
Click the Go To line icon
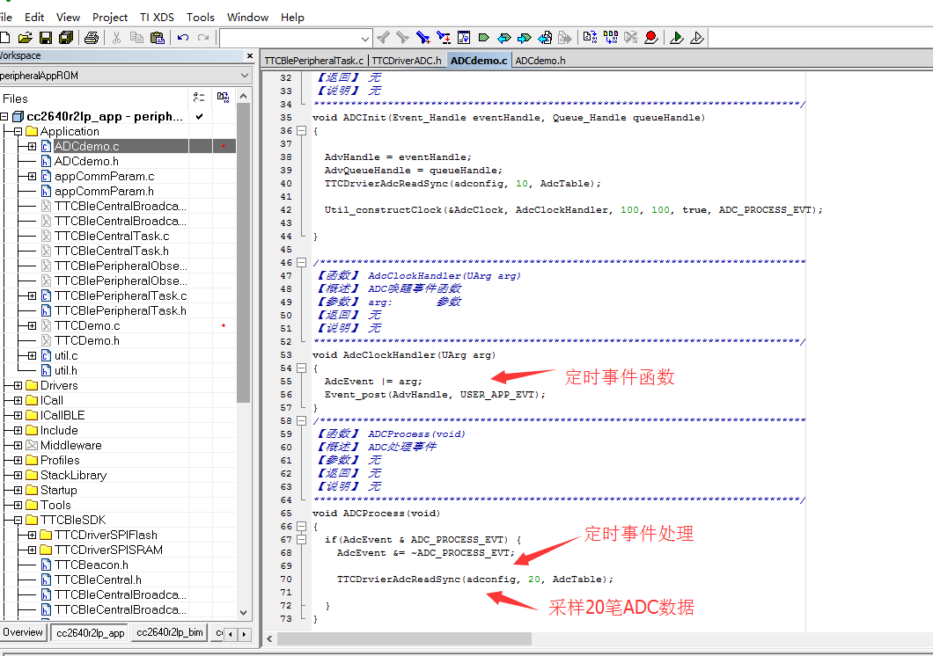(x=464, y=38)
